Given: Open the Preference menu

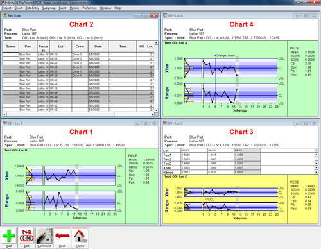Looking at the screenshot, I should [x=89, y=8].
